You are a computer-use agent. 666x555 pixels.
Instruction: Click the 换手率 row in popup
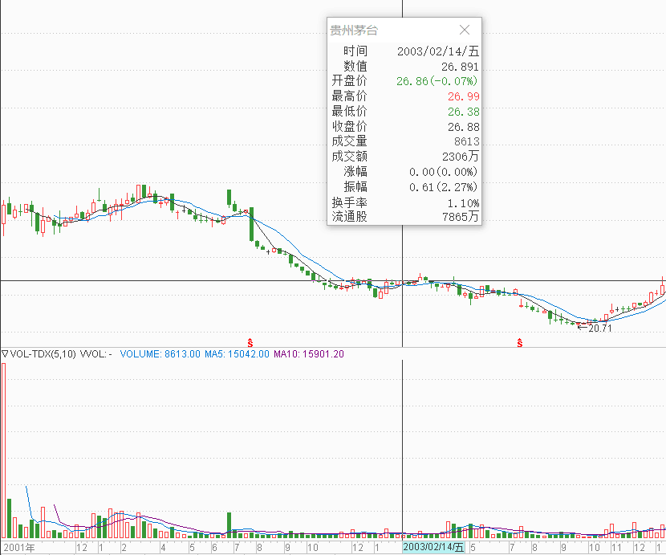[x=404, y=203]
